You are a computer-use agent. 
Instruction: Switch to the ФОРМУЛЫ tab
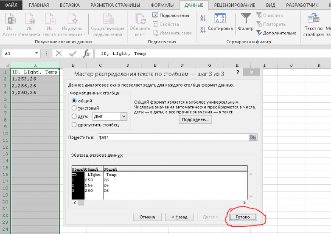pyautogui.click(x=162, y=5)
